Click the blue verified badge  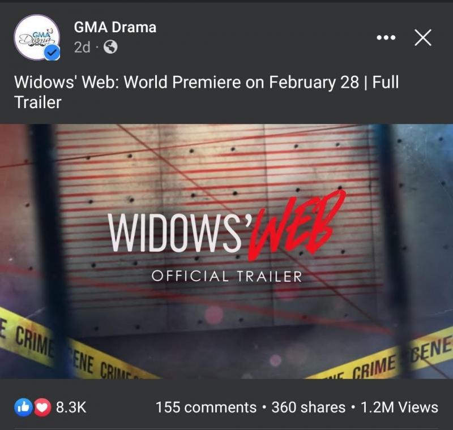(x=52, y=53)
